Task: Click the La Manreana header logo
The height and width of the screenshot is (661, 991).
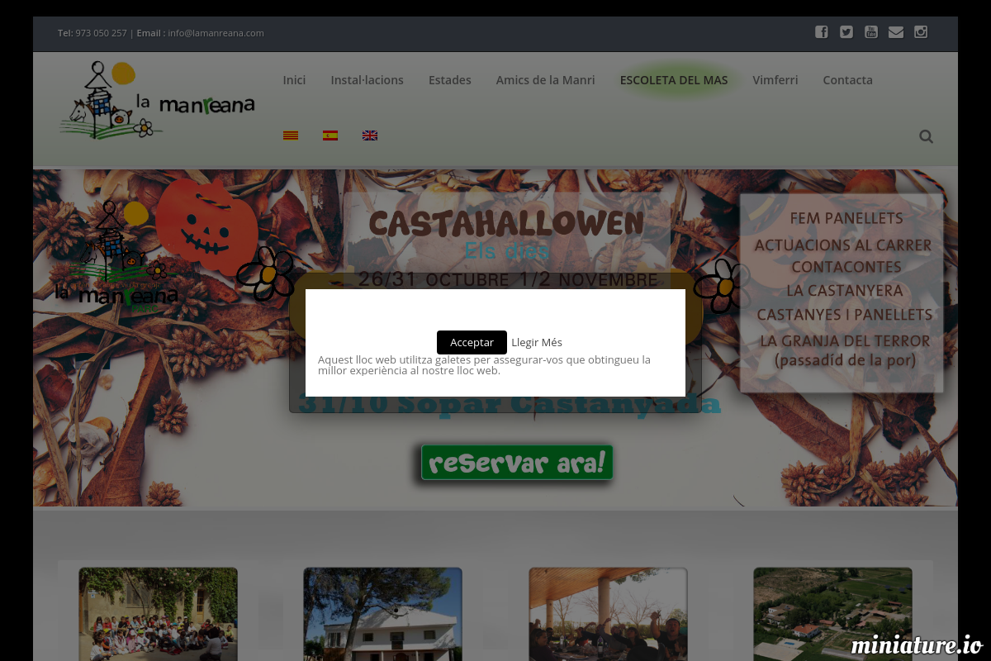Action: coord(157,101)
